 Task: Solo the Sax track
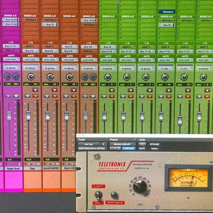27,96
